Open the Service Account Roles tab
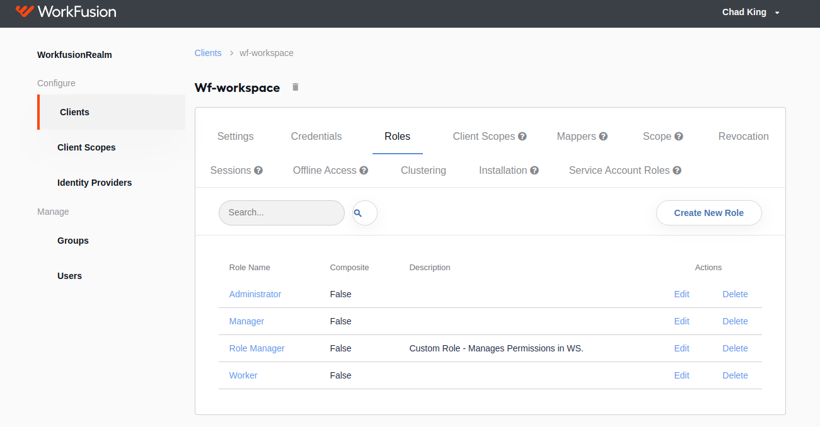This screenshot has width=820, height=427. click(x=620, y=170)
